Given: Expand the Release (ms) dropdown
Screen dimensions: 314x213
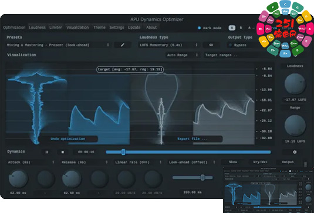Looking at the screenshot, I should point(85,162).
